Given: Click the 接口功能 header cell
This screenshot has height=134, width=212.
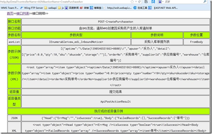Looking at the screenshot, I should [14, 28].
